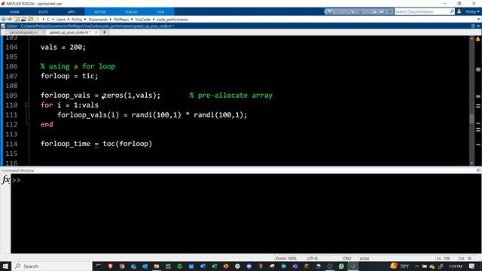
Task: Close the speed_up_your_code.m editor tab
Action: 96,32
